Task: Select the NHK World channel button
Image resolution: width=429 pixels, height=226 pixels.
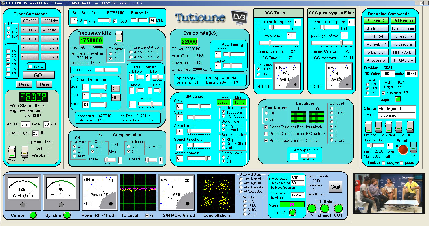Action: [403, 52]
